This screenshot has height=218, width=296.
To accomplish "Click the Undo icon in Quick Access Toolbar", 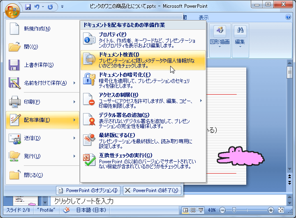I will pyautogui.click(x=37, y=7).
